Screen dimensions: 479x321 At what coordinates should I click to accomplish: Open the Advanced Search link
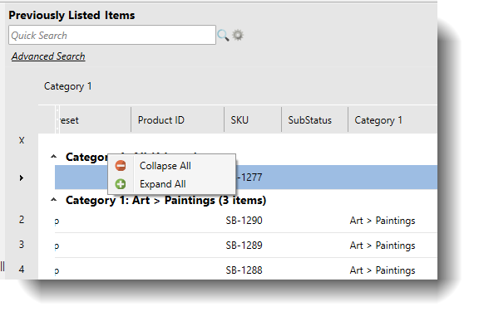(48, 56)
